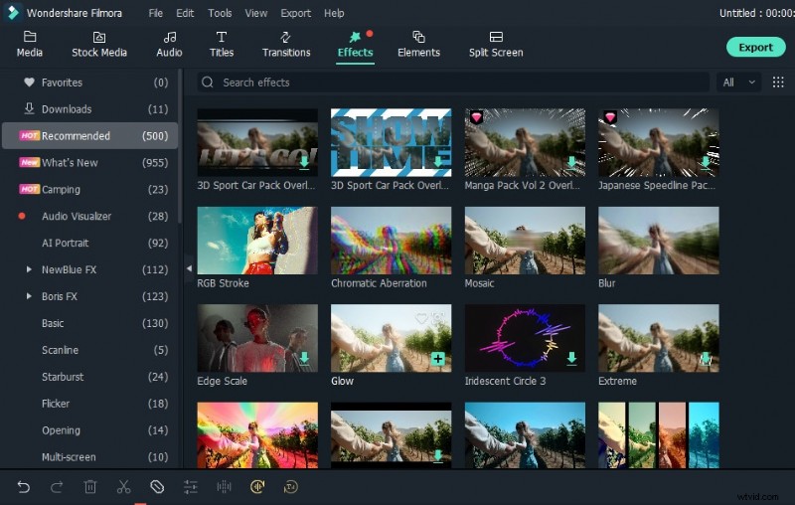This screenshot has height=505, width=795.
Task: Click the Redo icon
Action: (57, 487)
